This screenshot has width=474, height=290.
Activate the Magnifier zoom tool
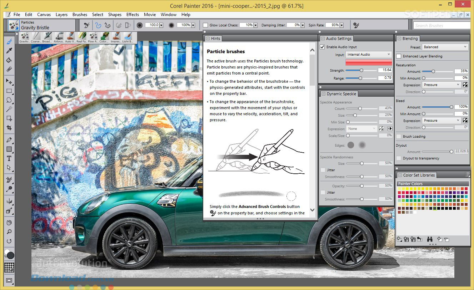tap(9, 232)
